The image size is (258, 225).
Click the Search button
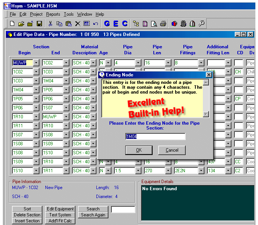tap(93, 209)
